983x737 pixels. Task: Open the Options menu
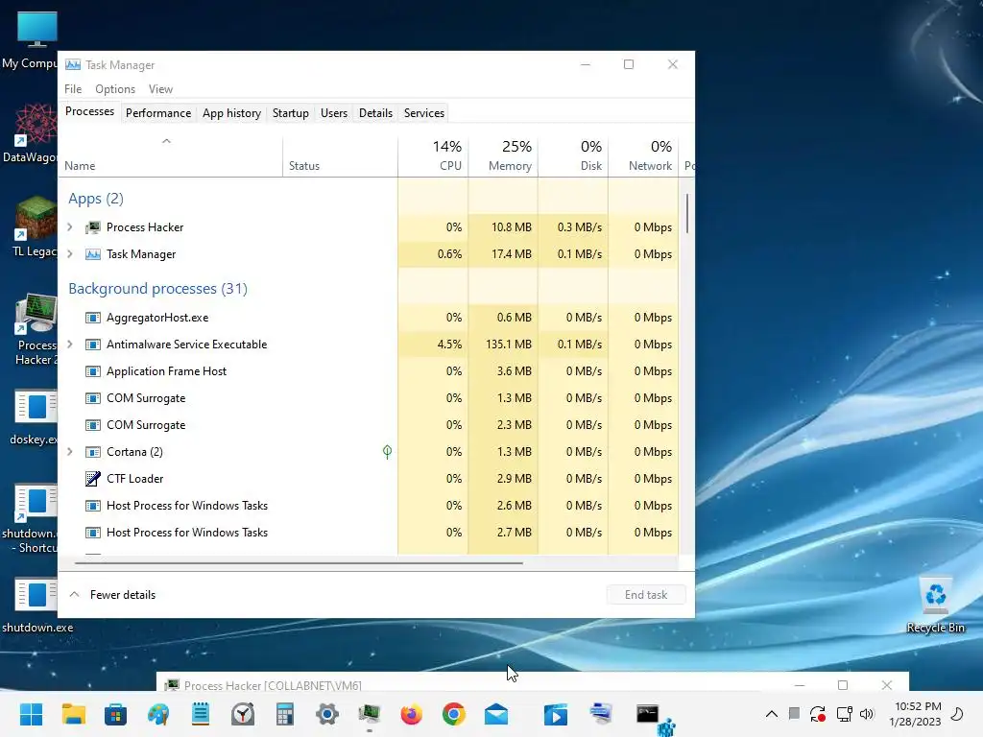(x=115, y=89)
